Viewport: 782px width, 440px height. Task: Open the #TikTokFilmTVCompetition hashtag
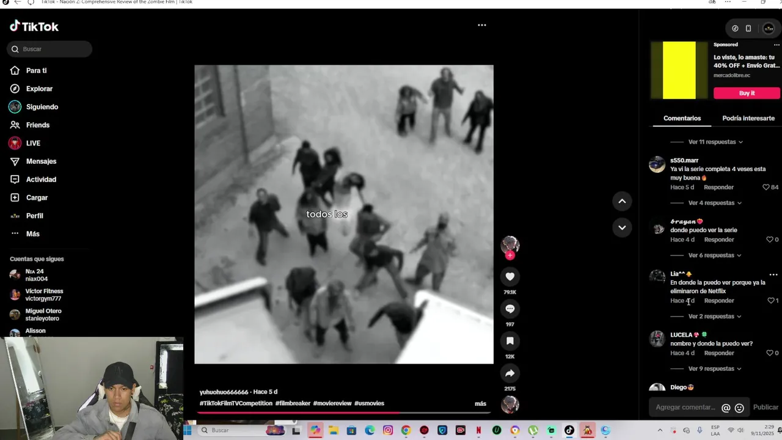tap(236, 403)
